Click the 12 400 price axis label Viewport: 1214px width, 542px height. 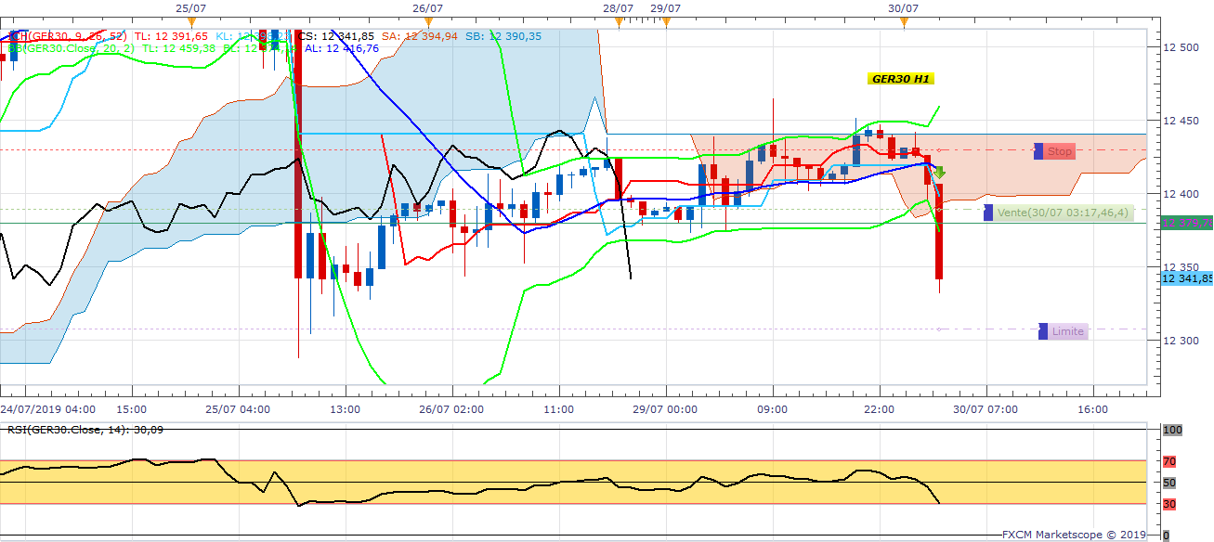click(x=1182, y=193)
